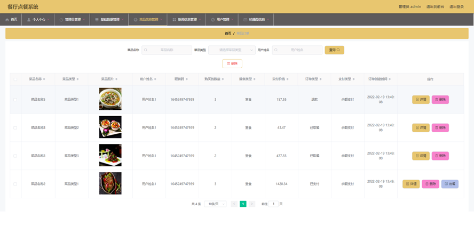Screen dimensions: 474x226
Task: Click the dish thumbnail for 菜品名称4
Action: click(x=110, y=127)
